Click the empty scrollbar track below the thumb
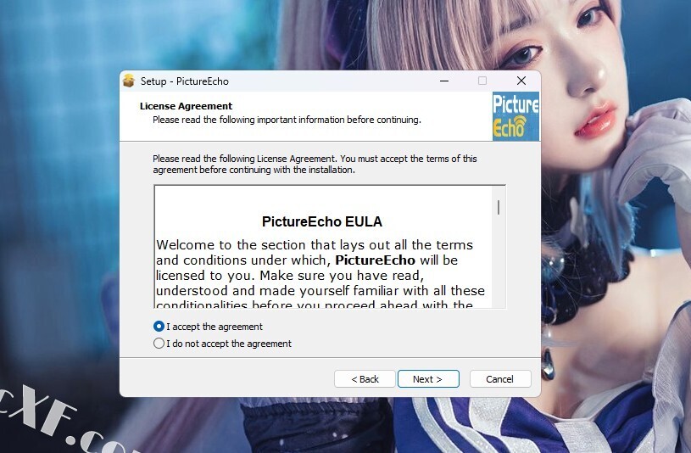 499,262
